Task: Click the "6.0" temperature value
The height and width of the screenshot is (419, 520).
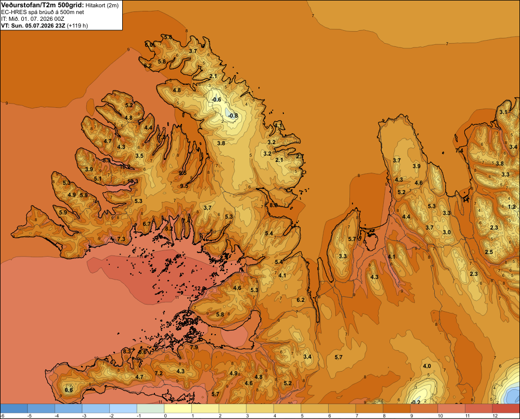Action: [149, 45]
